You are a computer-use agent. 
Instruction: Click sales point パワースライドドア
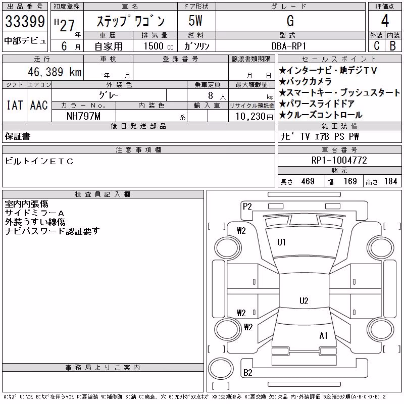[317, 104]
